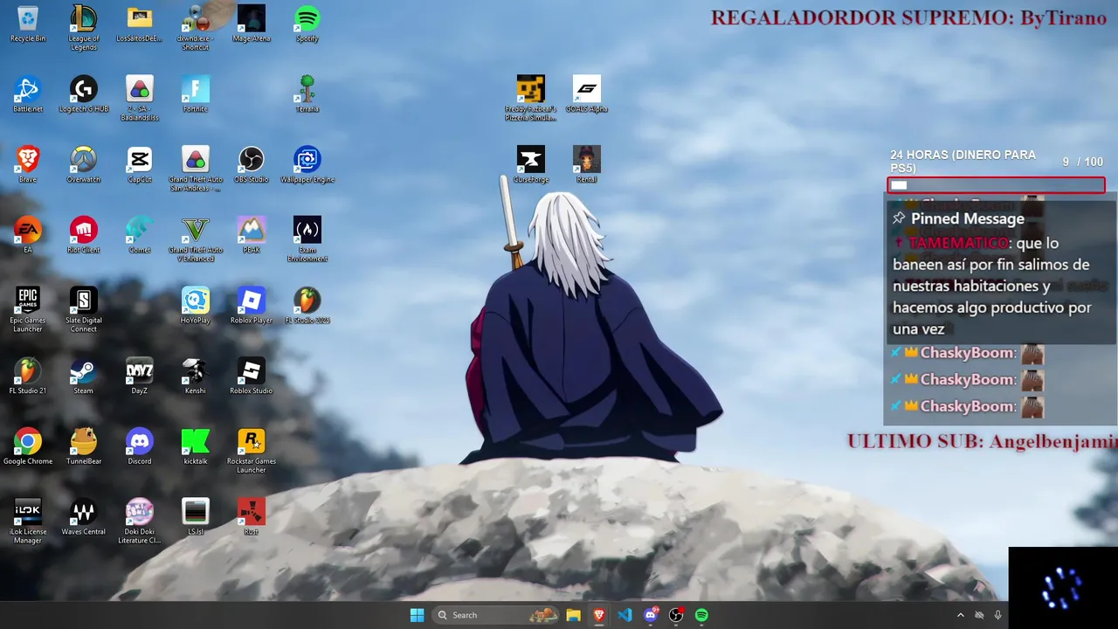Switch to Brave in the taskbar

coord(599,615)
